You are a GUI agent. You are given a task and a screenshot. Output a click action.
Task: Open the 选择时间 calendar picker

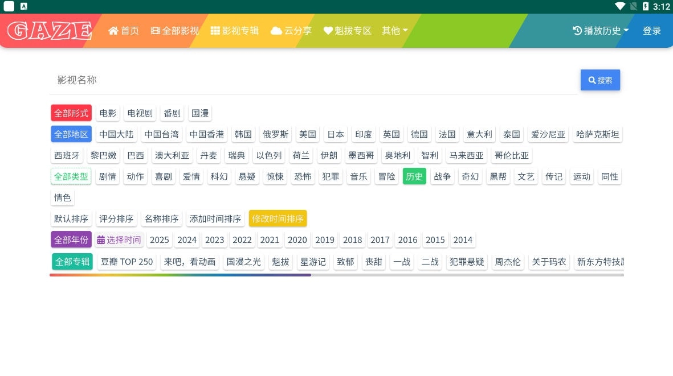pyautogui.click(x=119, y=240)
